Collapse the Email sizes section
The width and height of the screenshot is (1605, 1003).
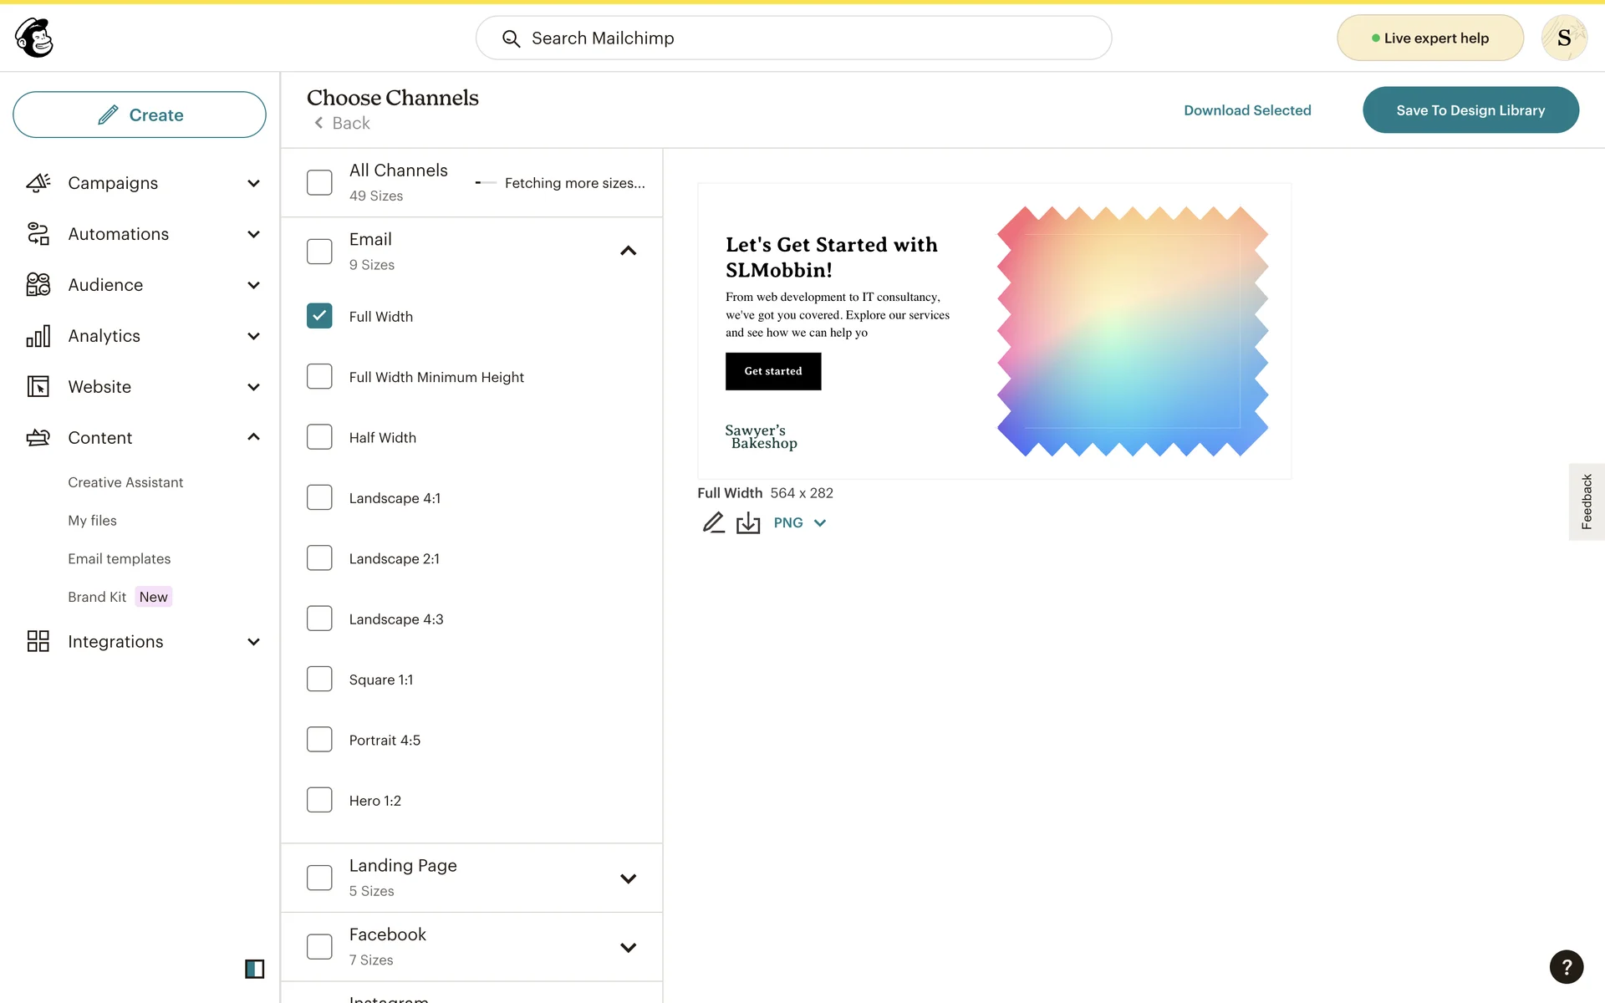click(x=629, y=251)
